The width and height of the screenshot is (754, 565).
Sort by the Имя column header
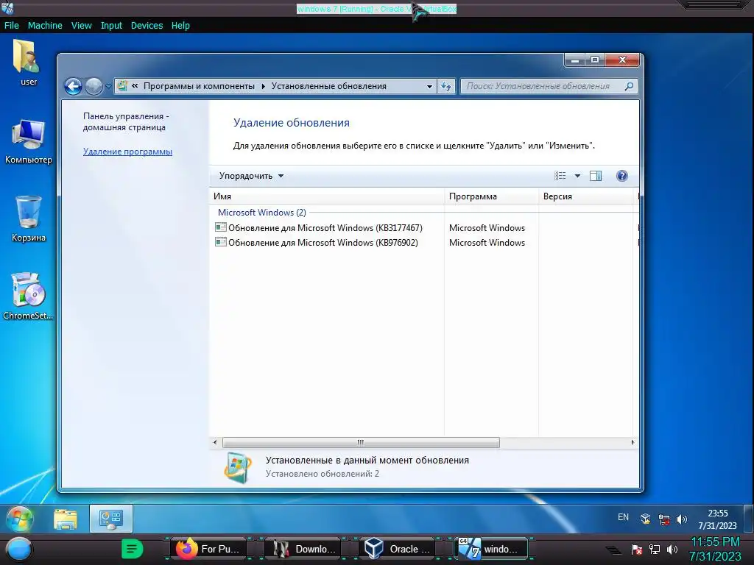coord(327,196)
